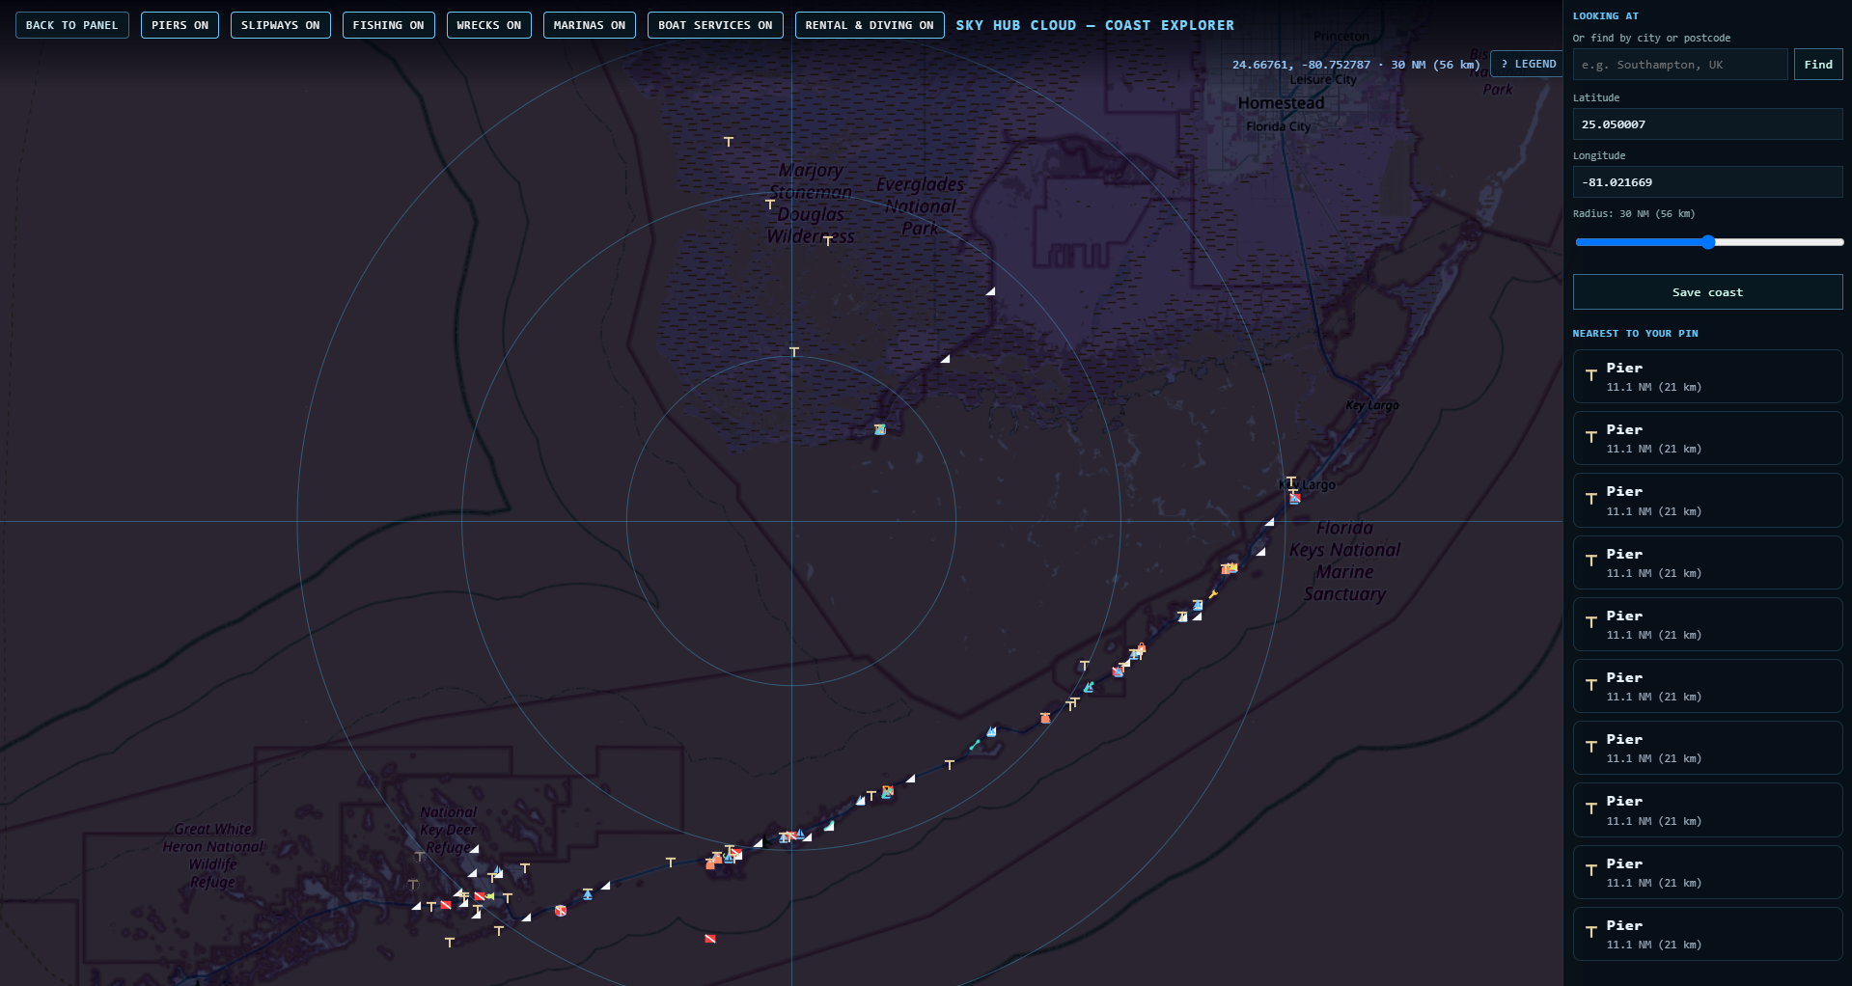Click pier marker beside Key Largo label
Image resolution: width=1852 pixels, height=986 pixels.
1291,481
